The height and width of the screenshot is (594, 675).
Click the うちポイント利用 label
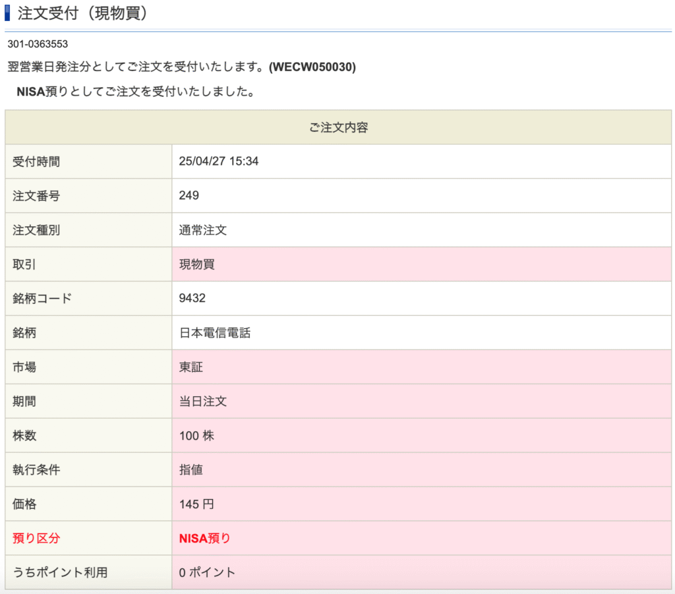pyautogui.click(x=60, y=572)
